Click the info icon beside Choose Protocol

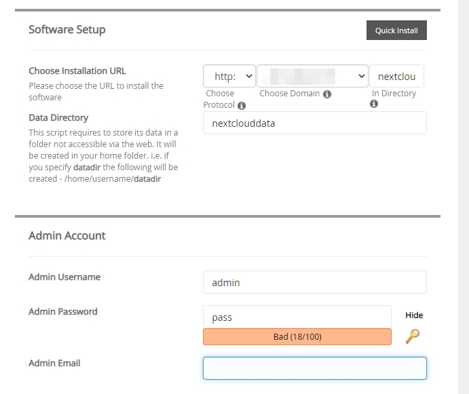[242, 105]
